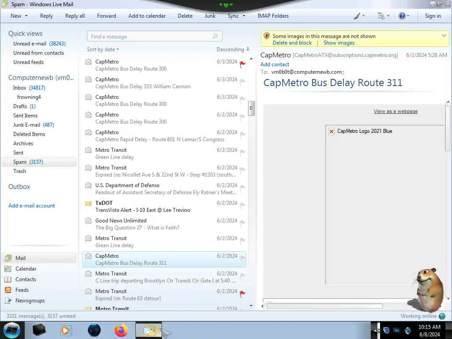Click envelope icon of U.S. Department of Defense message
The height and width of the screenshot is (339, 452).
(88, 185)
